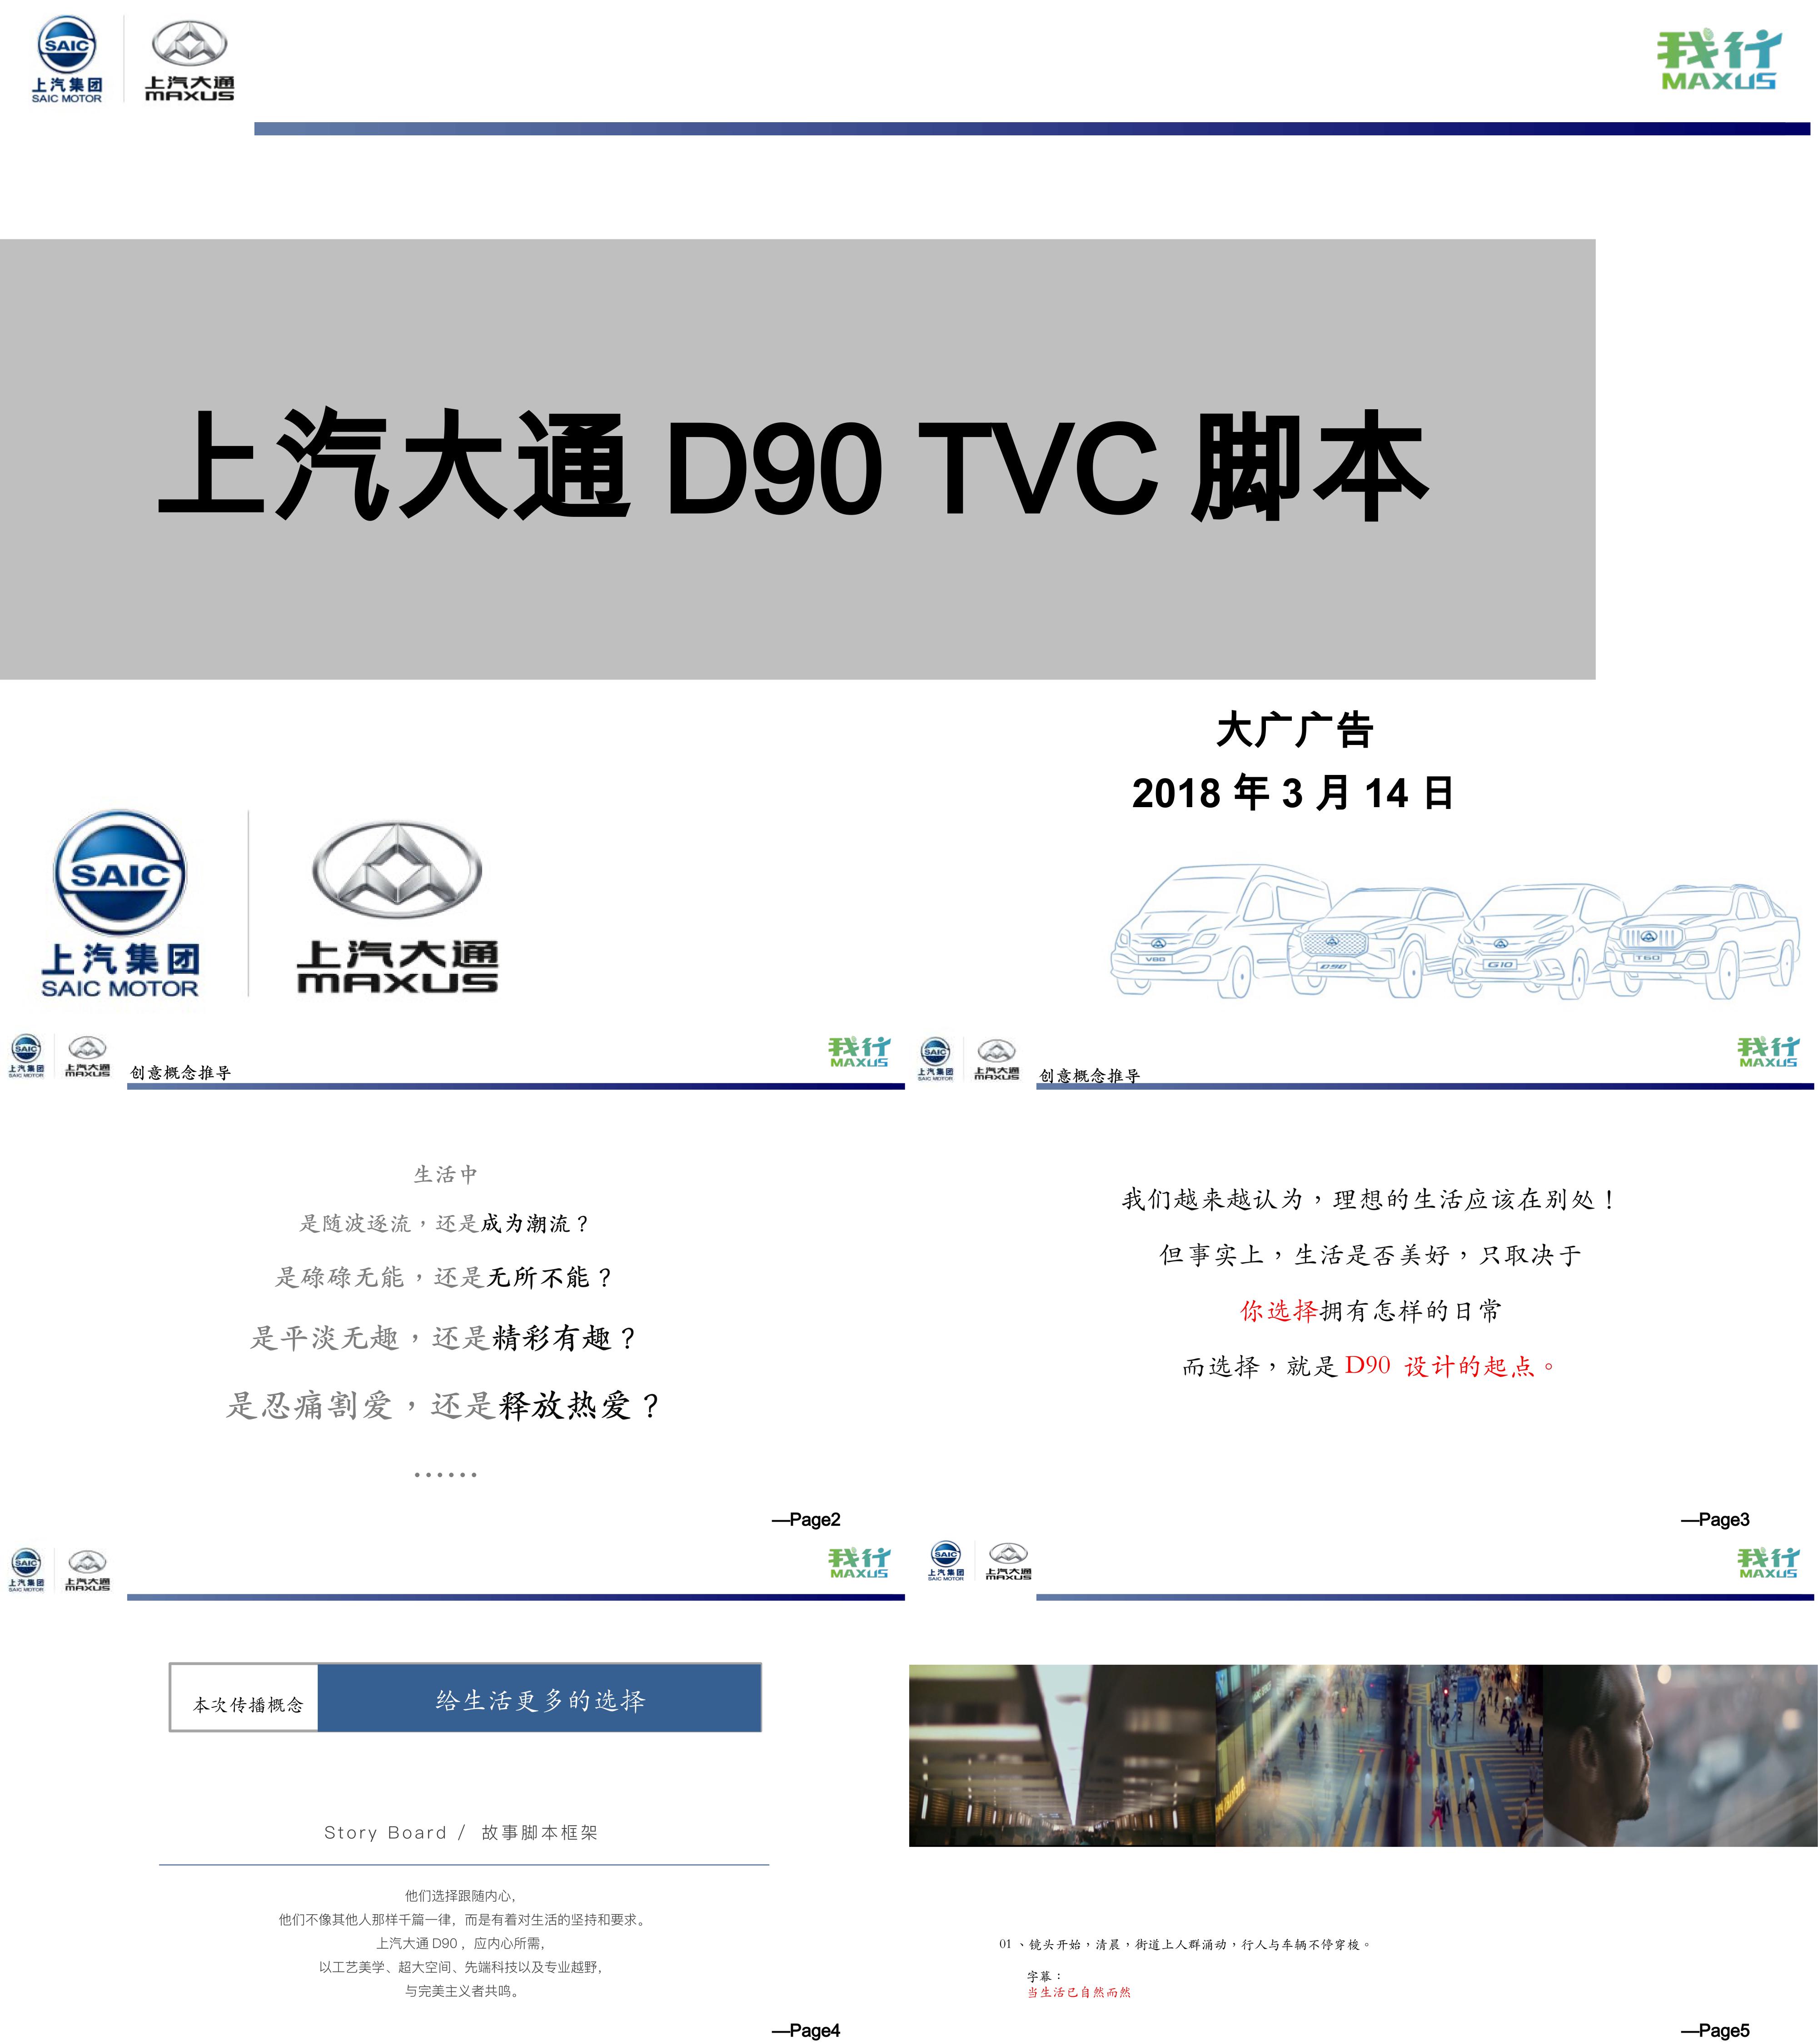Viewport: 1818px width, 2044px height.
Task: Click the large SAIC Motor logo on the cover slide
Action: tap(120, 904)
